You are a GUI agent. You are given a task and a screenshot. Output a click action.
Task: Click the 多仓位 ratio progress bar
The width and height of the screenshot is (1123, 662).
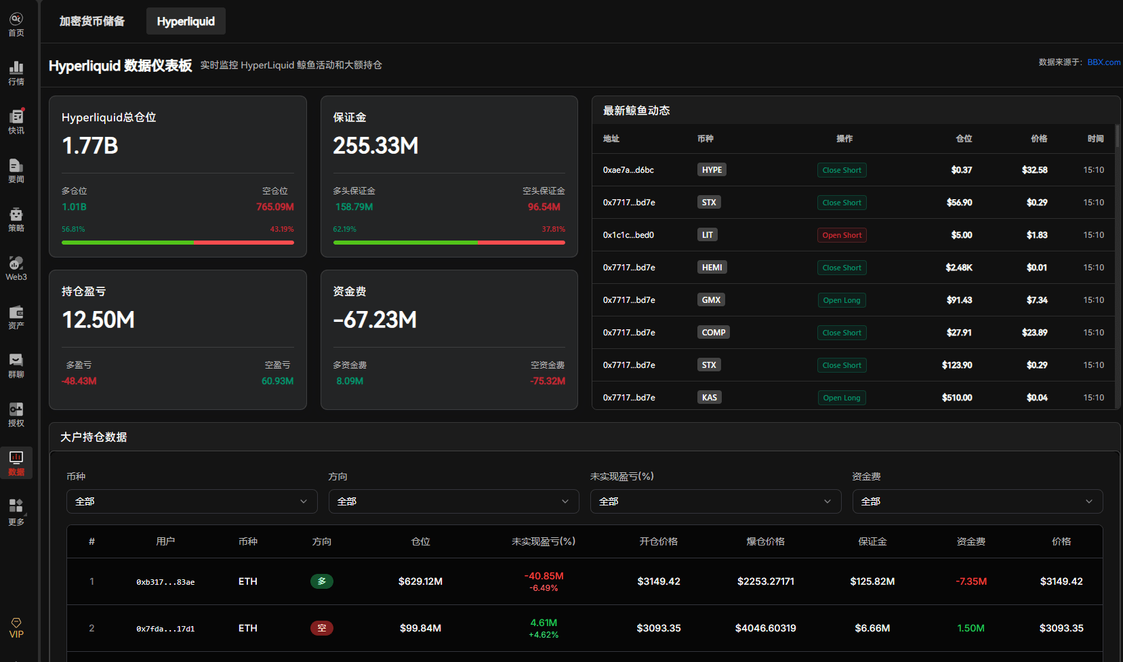pyautogui.click(x=127, y=243)
